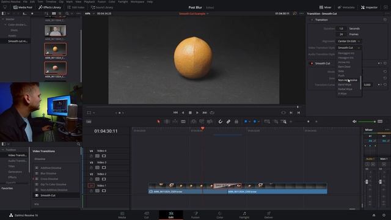Screen dimensions: 391x220
Task: Select the Additive Dissolve transition
Action: 56,168
